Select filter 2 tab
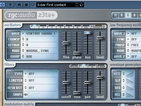The width and height of the screenshot is (141, 106). pyautogui.click(x=92, y=66)
